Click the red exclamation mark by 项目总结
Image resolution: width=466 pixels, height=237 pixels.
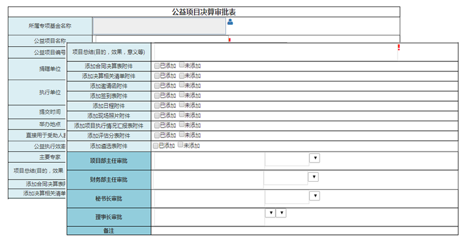point(398,48)
